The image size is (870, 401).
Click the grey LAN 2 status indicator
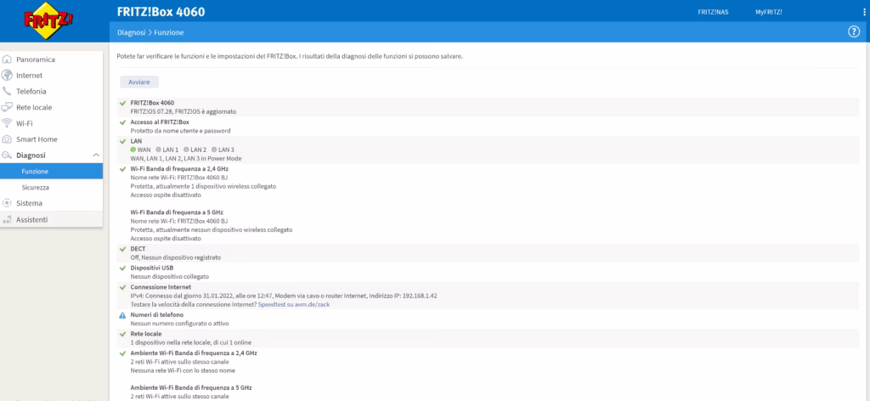coord(186,150)
